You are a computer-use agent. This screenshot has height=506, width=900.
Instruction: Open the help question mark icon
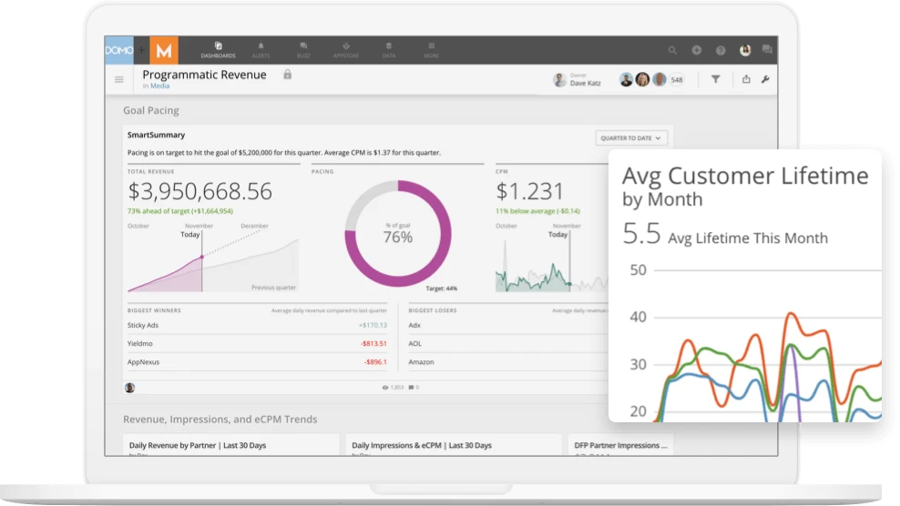[x=721, y=51]
